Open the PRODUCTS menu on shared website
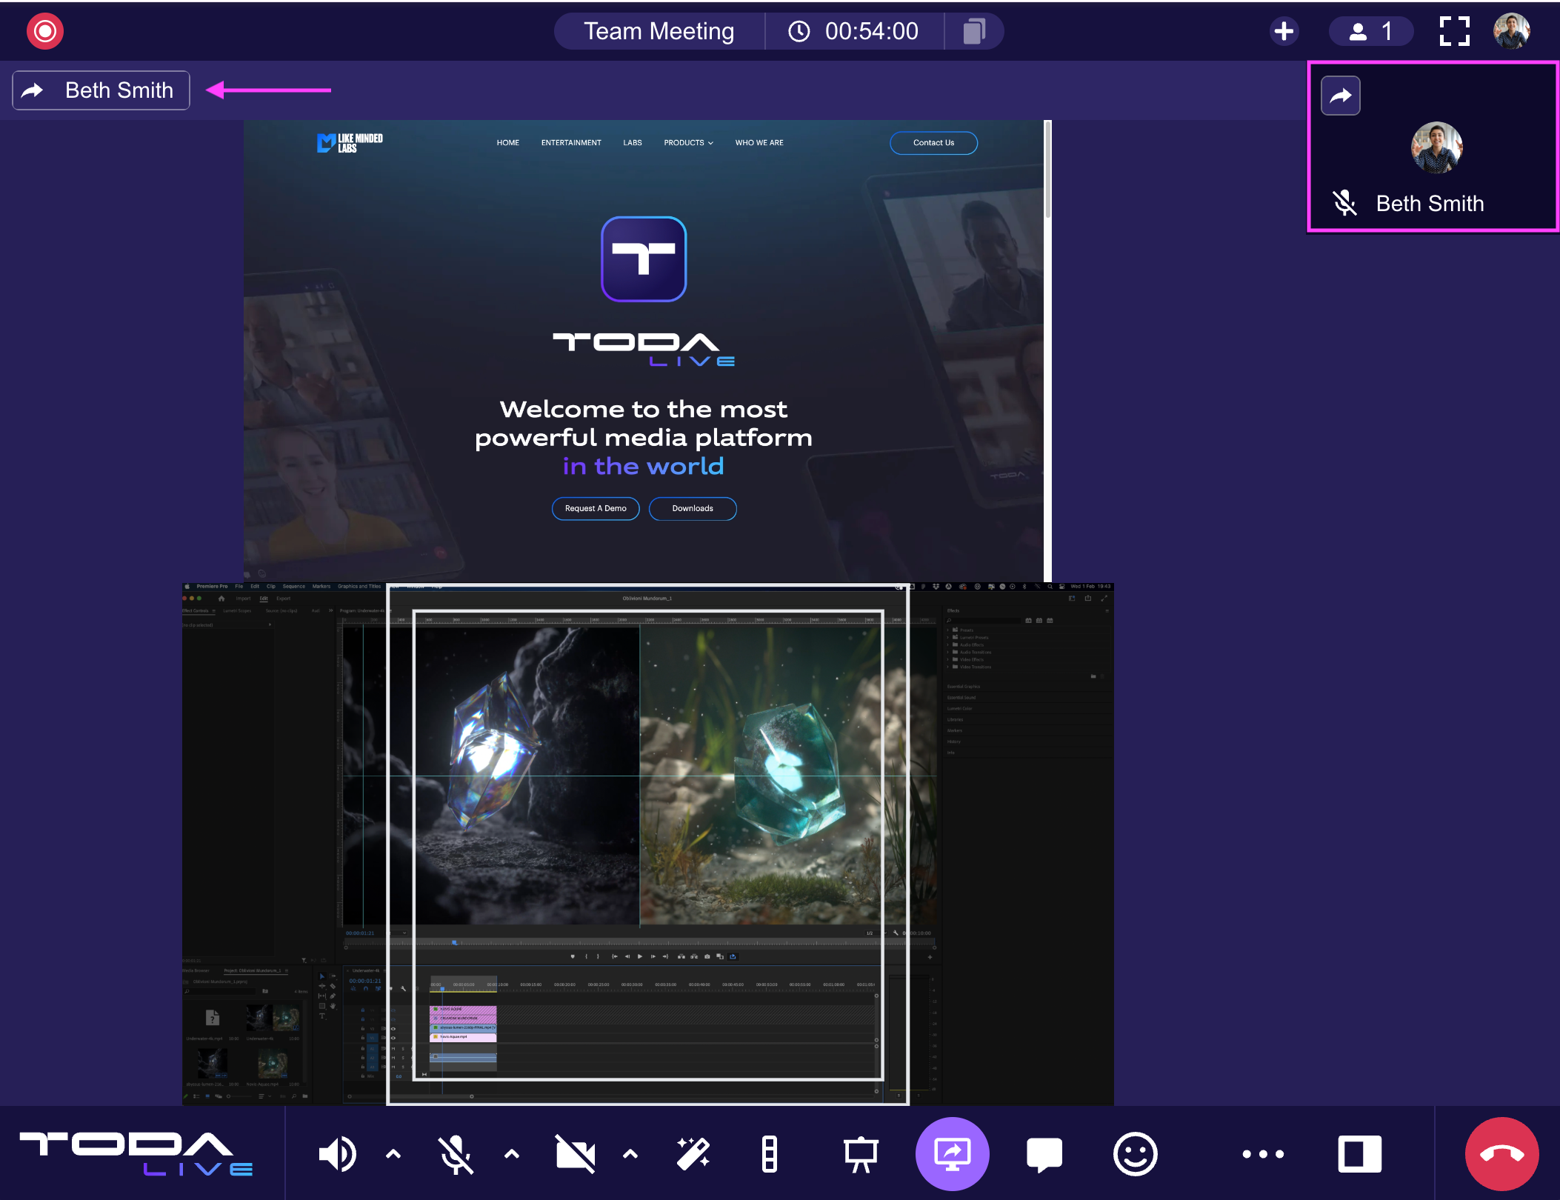This screenshot has width=1560, height=1200. [x=687, y=143]
